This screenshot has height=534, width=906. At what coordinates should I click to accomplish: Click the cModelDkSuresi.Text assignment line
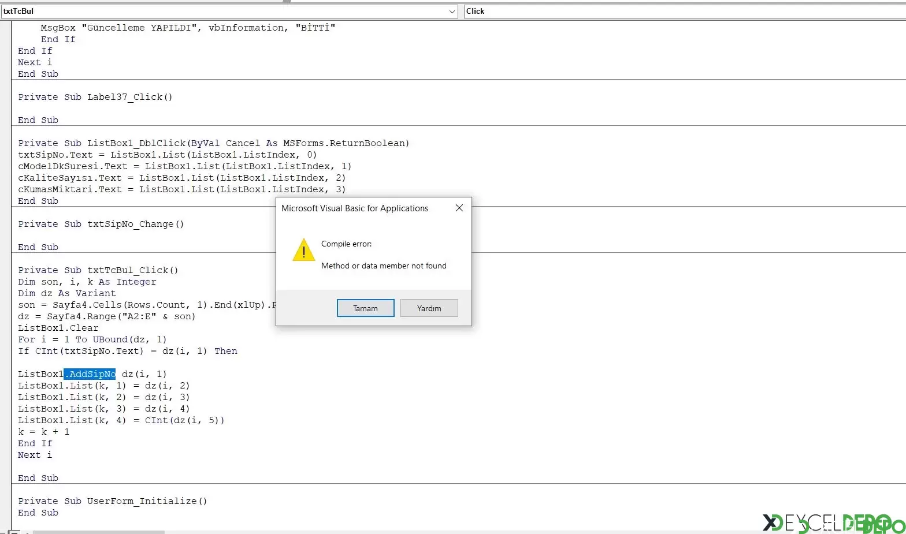tap(185, 166)
